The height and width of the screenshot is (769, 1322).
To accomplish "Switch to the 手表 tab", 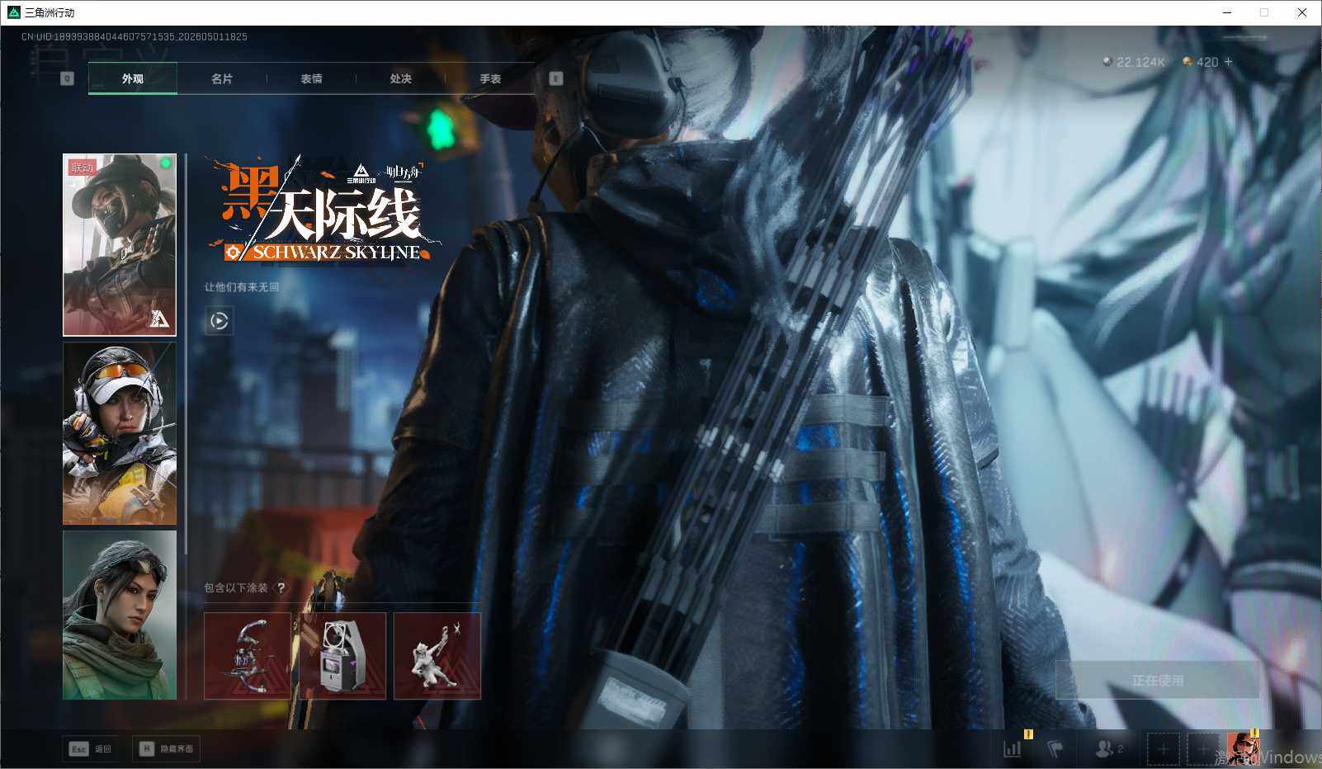I will (x=490, y=78).
